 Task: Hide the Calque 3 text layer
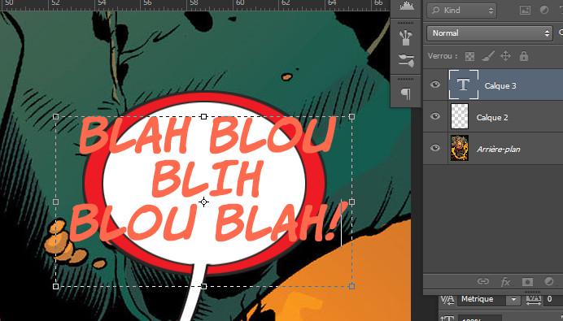(x=435, y=85)
